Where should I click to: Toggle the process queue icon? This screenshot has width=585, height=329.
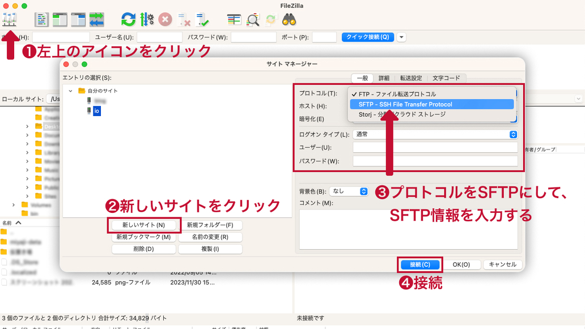point(147,20)
